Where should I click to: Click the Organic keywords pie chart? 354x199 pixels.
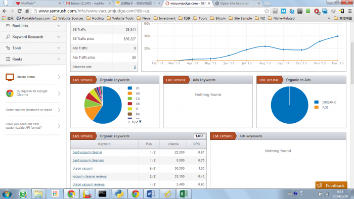click(x=103, y=105)
